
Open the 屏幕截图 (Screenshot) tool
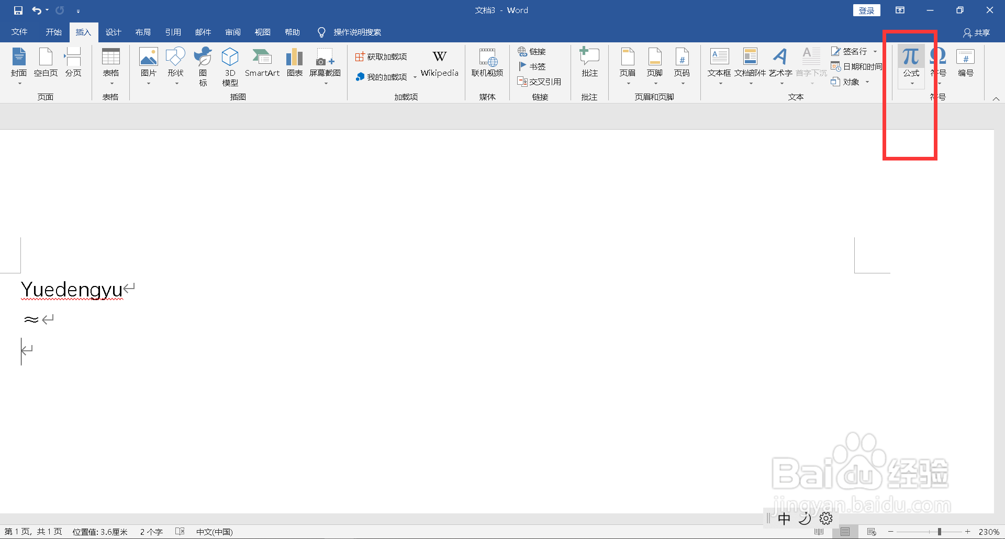[325, 66]
